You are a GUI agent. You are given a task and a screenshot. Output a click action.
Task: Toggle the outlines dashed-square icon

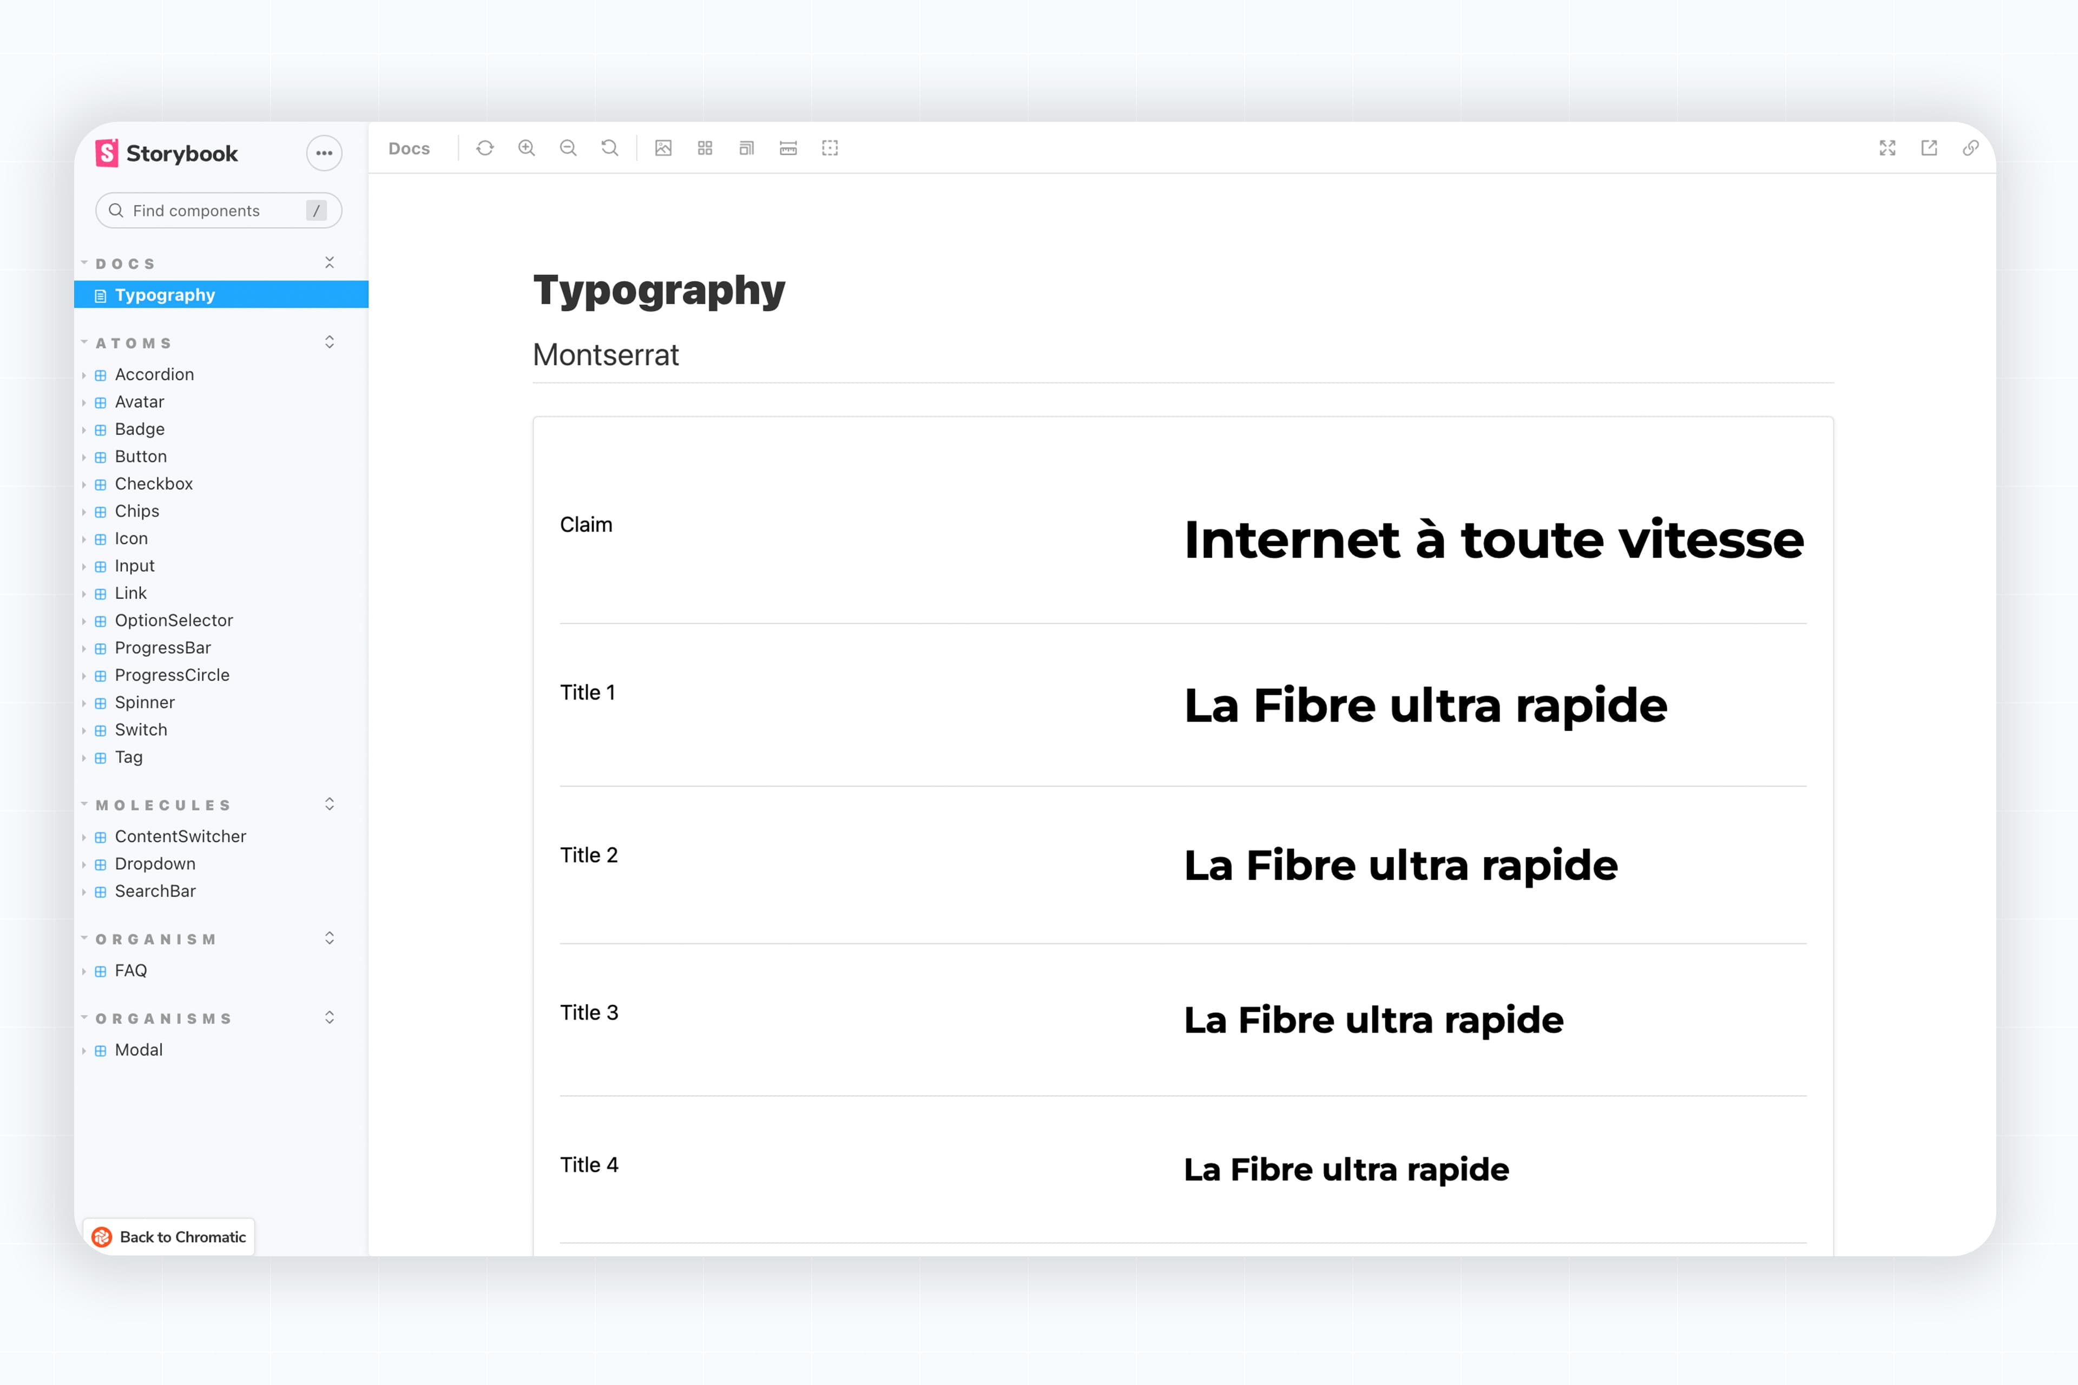(830, 148)
